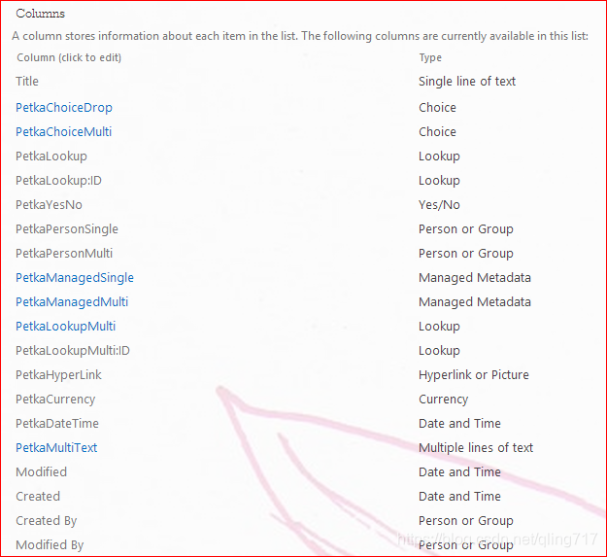
Task: Click the 'Column (click to edit)' header
Action: 69,57
